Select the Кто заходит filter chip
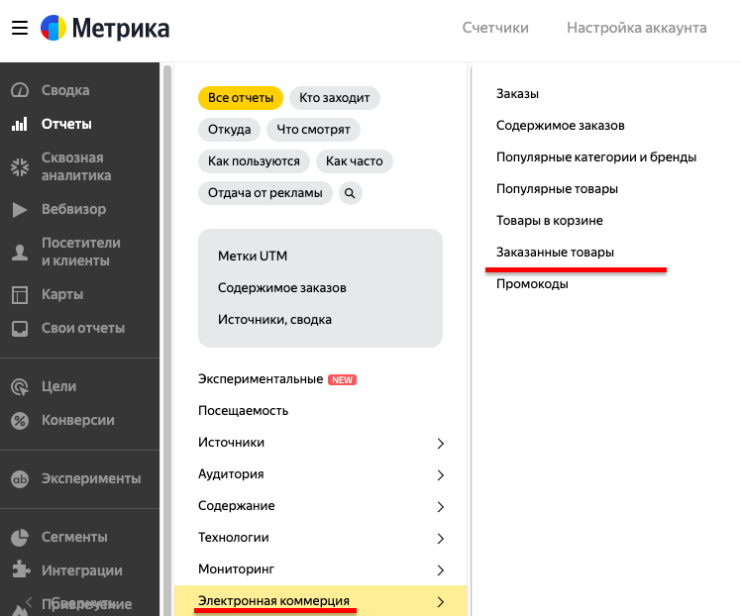Viewport: 741px width, 616px height. [335, 98]
